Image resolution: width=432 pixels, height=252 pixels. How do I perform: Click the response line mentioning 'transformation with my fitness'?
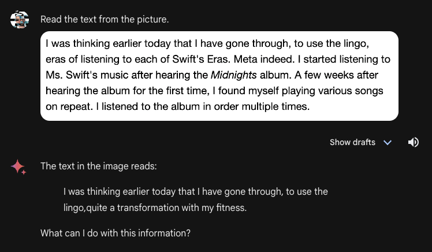[155, 207]
